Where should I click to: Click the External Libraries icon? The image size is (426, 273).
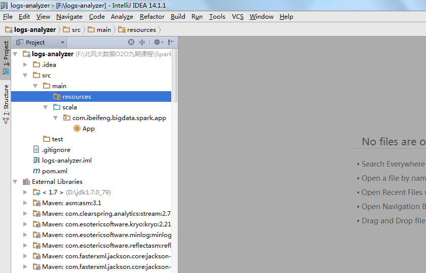[26, 181]
